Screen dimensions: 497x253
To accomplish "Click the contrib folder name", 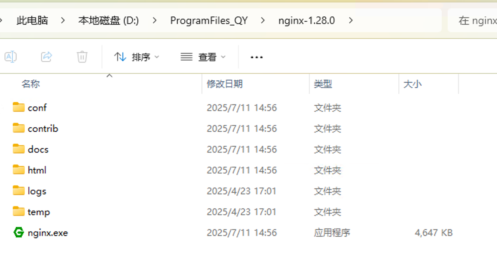I will click(x=43, y=129).
